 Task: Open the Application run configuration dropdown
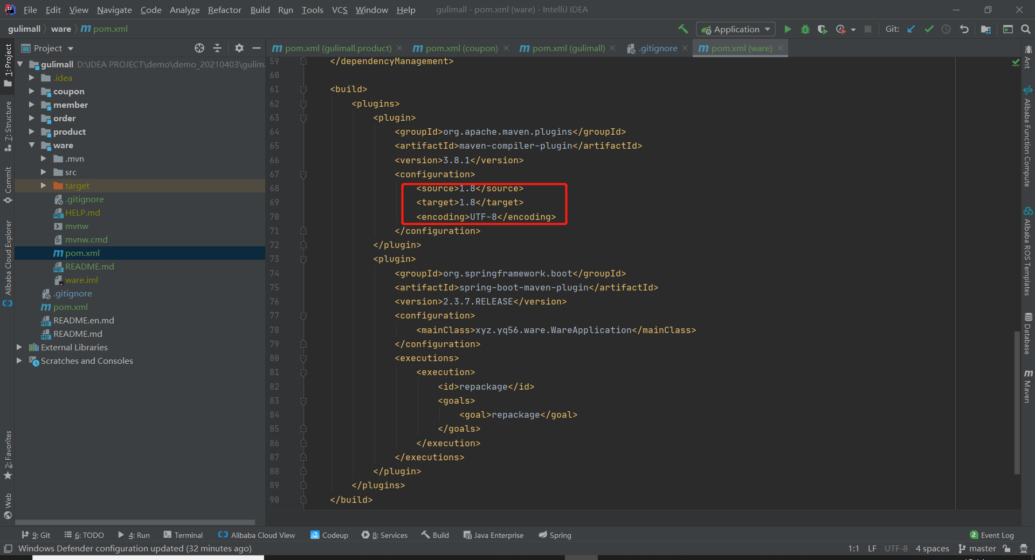click(736, 29)
